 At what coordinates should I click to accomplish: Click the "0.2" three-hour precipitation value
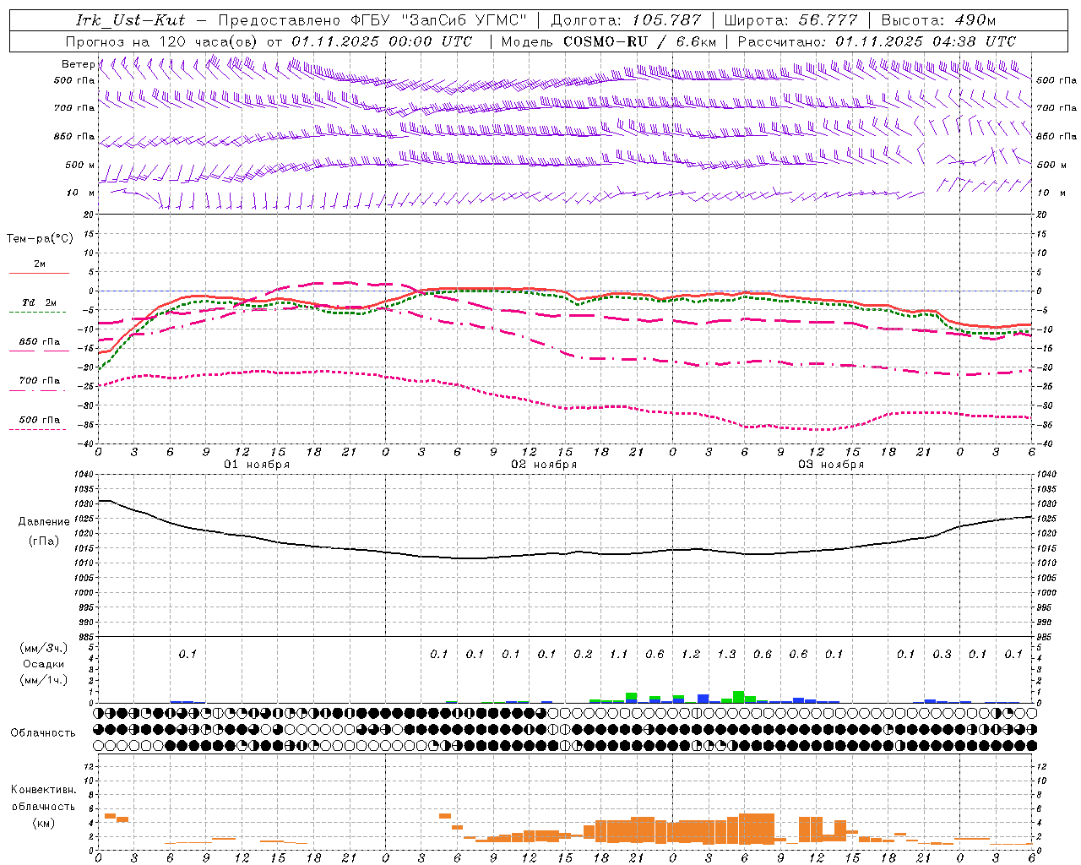coord(583,655)
